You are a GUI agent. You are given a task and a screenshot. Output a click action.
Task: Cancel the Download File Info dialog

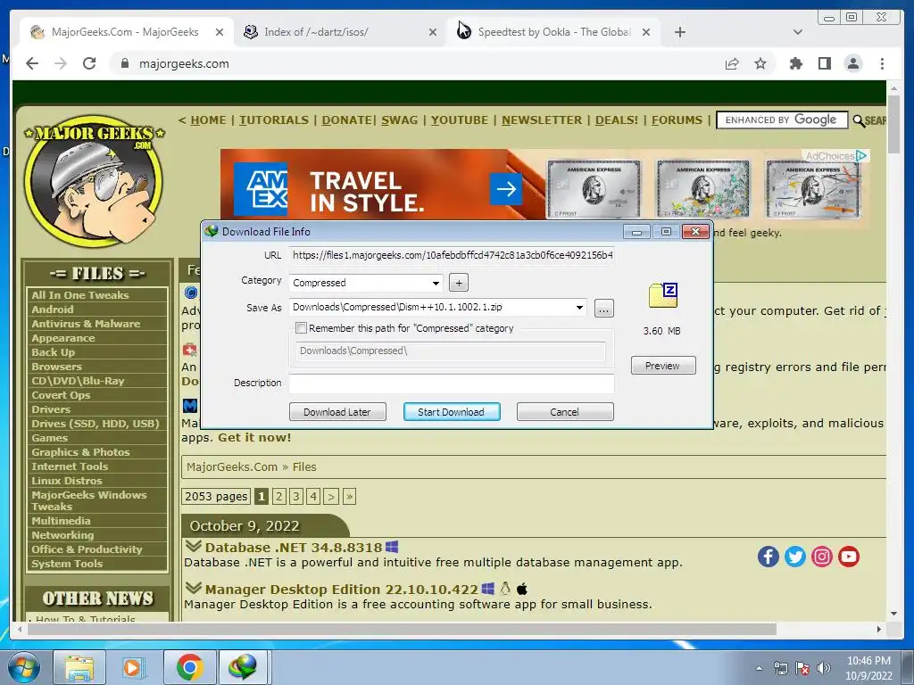[x=565, y=412]
